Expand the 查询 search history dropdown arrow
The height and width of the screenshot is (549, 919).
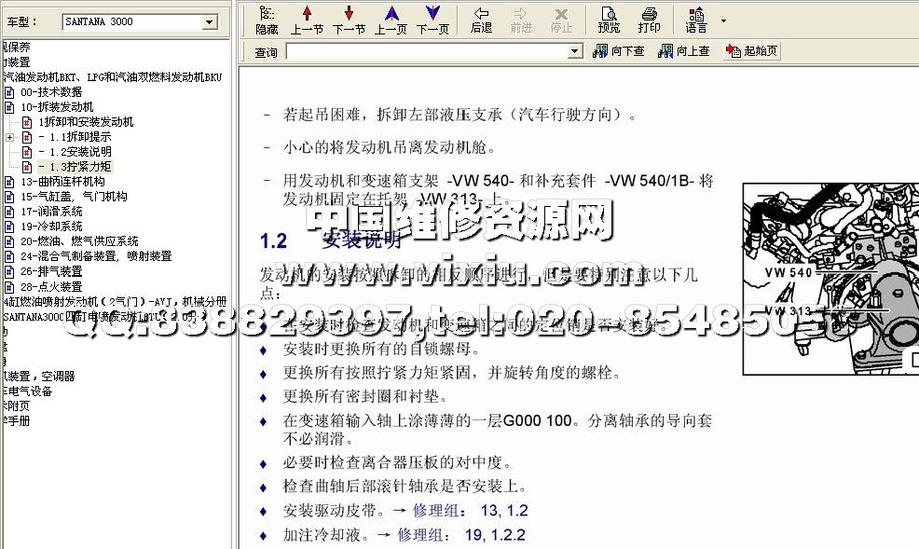pyautogui.click(x=575, y=52)
